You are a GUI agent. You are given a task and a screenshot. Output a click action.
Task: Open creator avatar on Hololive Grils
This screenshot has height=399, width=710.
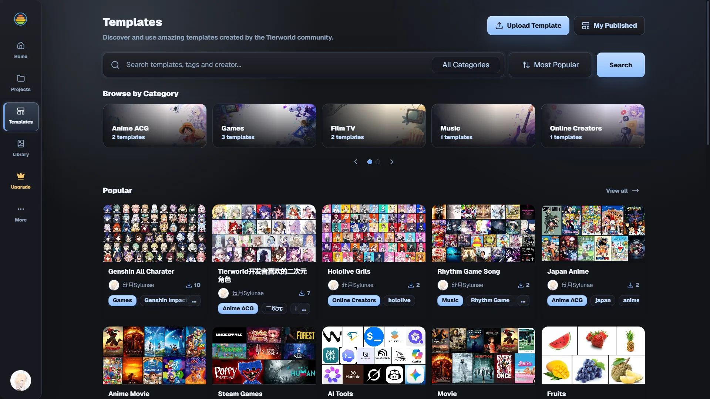pos(333,285)
